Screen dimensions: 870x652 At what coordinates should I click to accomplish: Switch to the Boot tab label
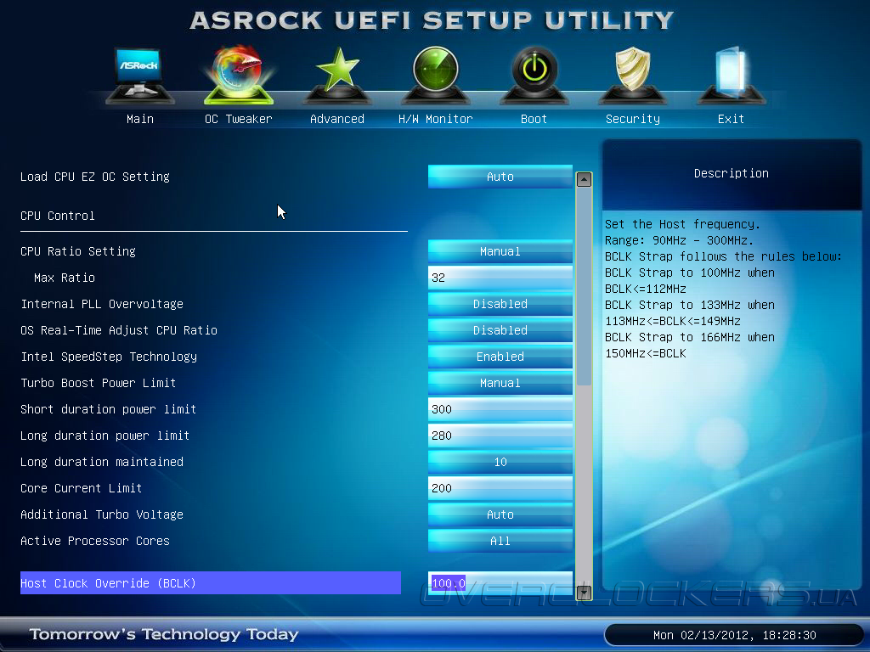pos(534,119)
